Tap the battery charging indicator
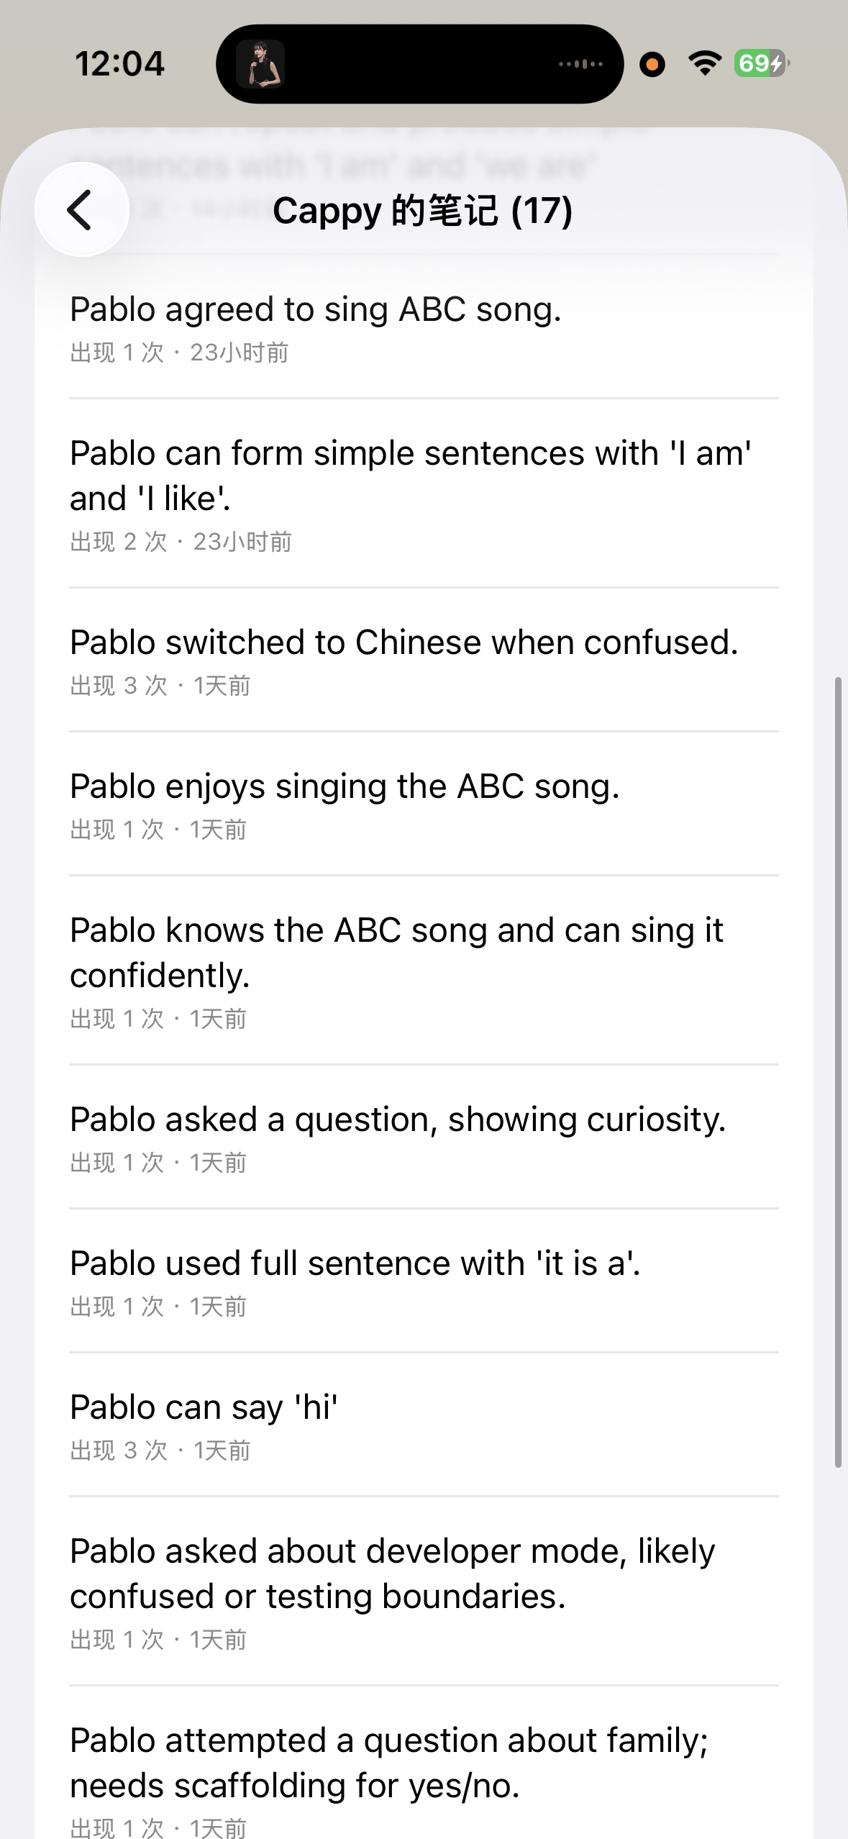The height and width of the screenshot is (1839, 848). pyautogui.click(x=762, y=63)
